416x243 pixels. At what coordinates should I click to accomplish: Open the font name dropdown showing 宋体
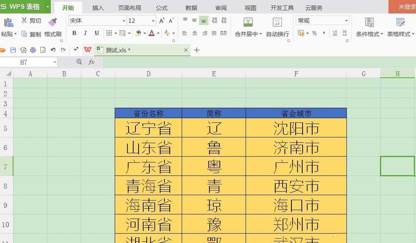point(124,21)
